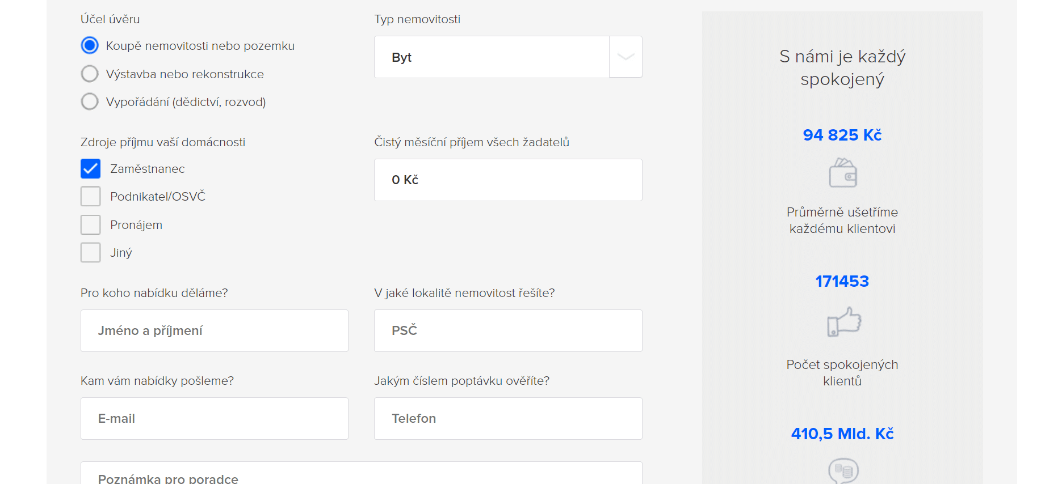This screenshot has height=484, width=1062.
Task: Click the 'Zdroje příjmu vaší domácnosti' label
Action: point(163,142)
